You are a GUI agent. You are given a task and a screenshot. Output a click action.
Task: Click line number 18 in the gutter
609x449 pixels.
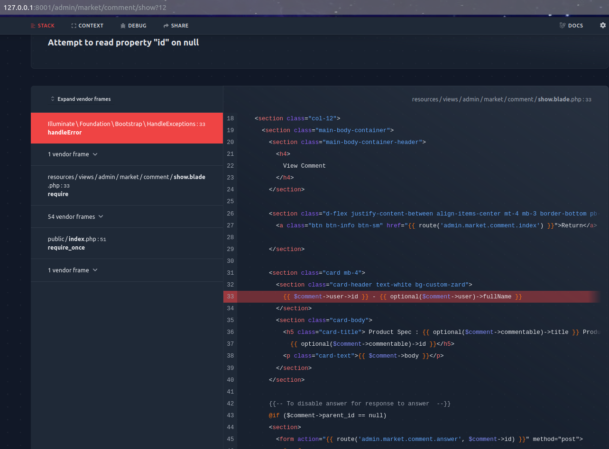pyautogui.click(x=230, y=118)
